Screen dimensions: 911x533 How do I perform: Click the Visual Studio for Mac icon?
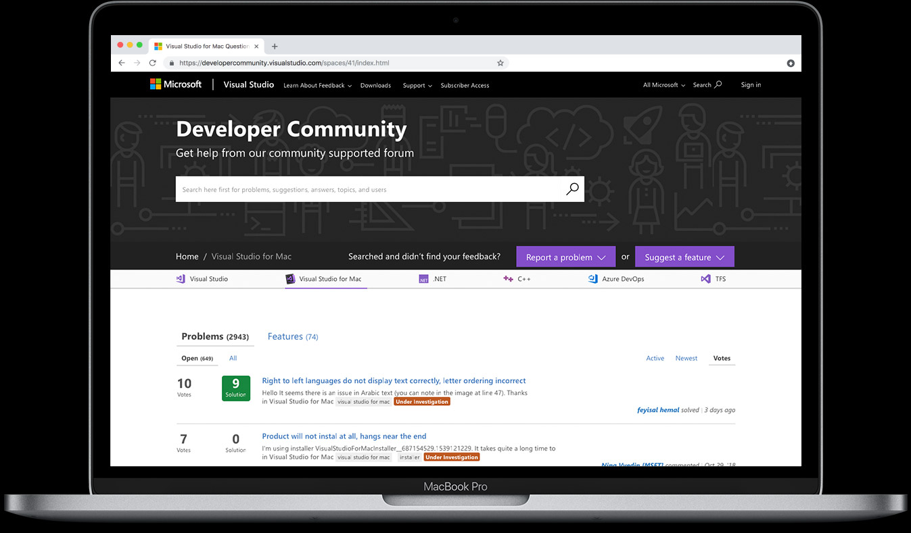tap(290, 278)
